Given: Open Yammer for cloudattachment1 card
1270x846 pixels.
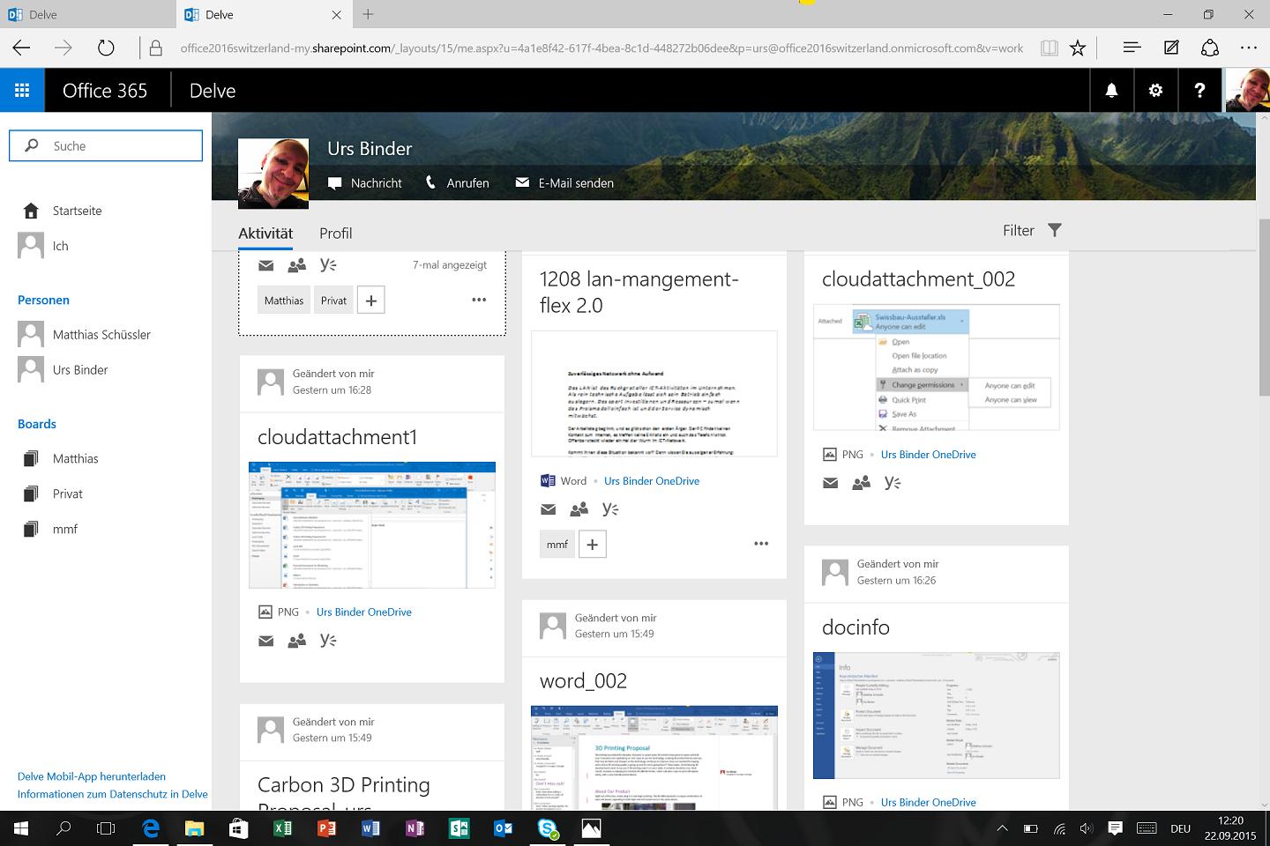Looking at the screenshot, I should [x=328, y=641].
